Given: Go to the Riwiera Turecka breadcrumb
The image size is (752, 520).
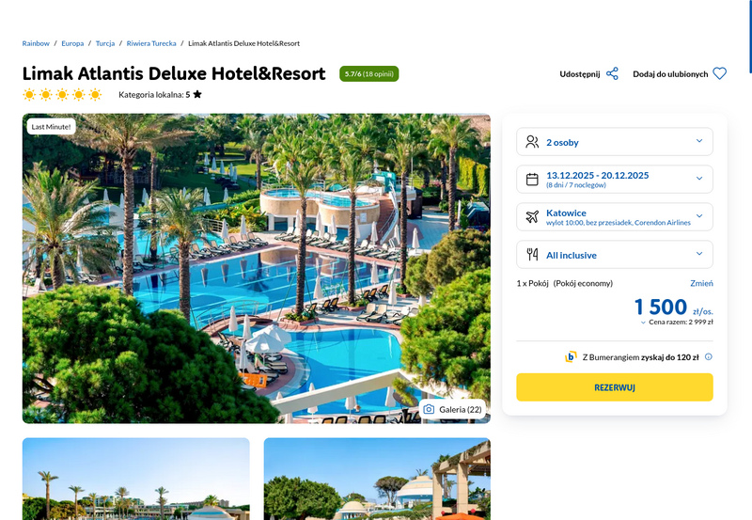Looking at the screenshot, I should point(151,43).
